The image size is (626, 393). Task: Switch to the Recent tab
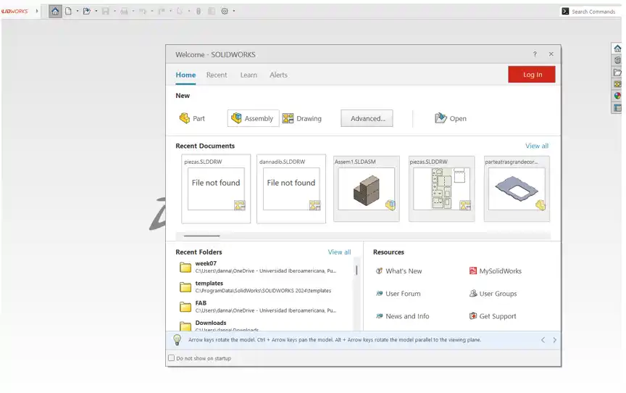click(217, 75)
